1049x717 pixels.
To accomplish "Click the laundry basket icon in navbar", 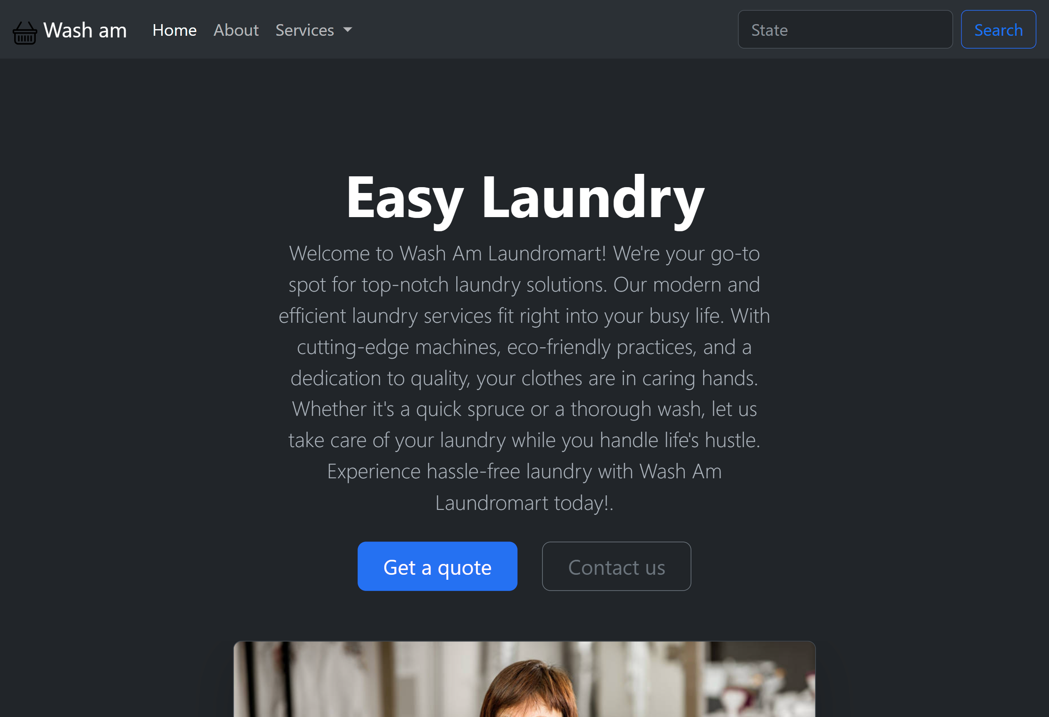I will click(x=25, y=30).
